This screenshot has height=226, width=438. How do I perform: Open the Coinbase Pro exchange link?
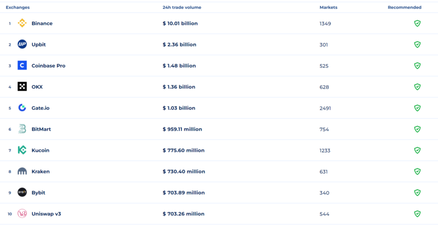point(48,66)
